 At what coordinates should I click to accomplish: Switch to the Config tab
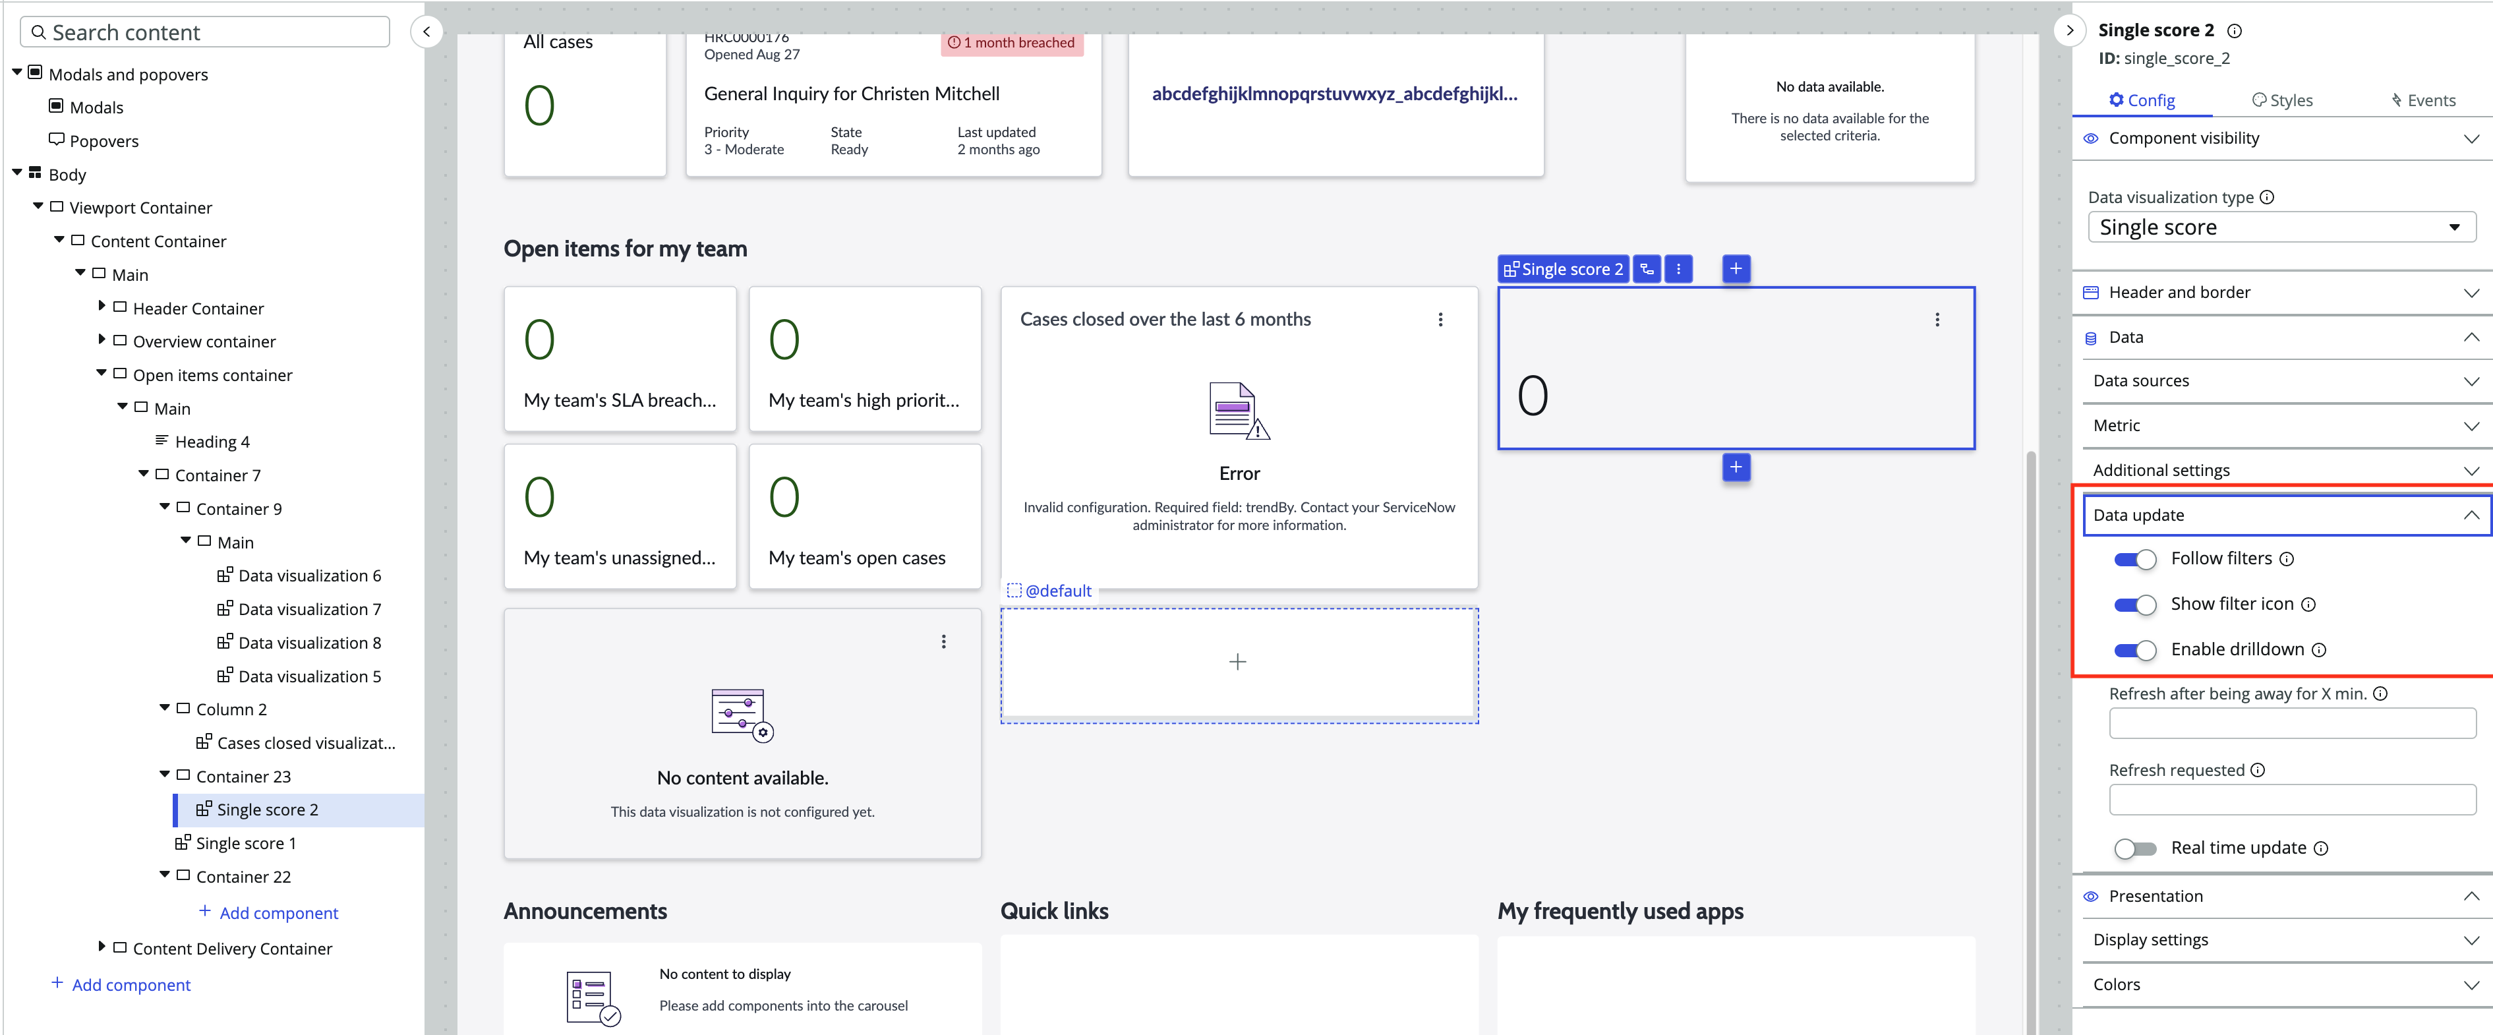pyautogui.click(x=2142, y=101)
